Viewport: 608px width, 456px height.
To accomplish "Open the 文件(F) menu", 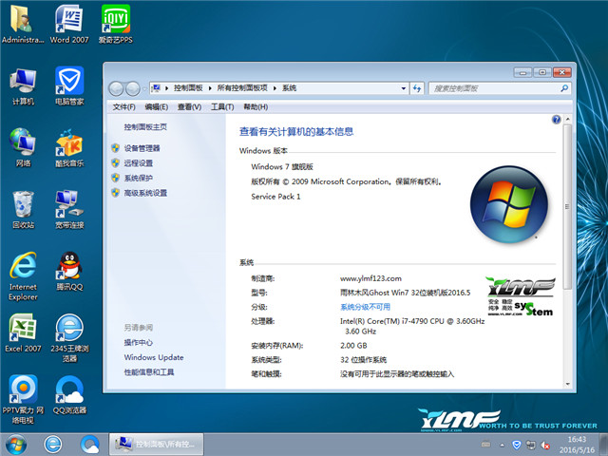I will [123, 107].
